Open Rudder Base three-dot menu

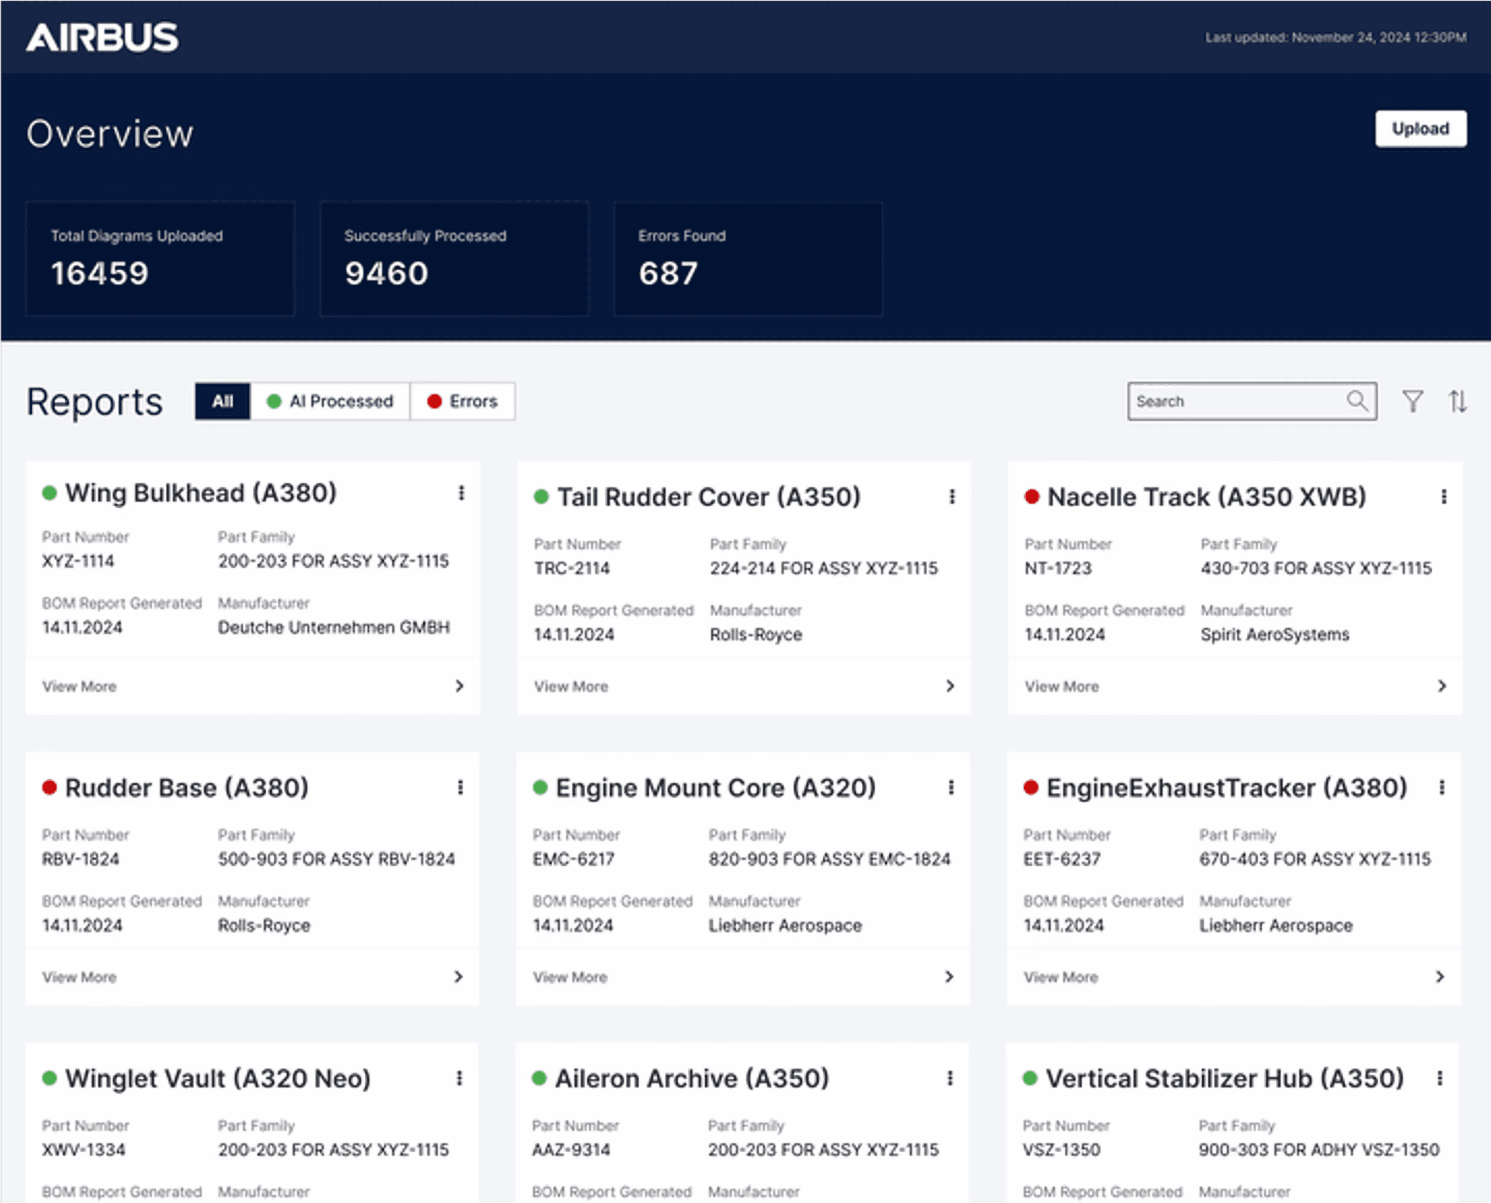coord(461,787)
